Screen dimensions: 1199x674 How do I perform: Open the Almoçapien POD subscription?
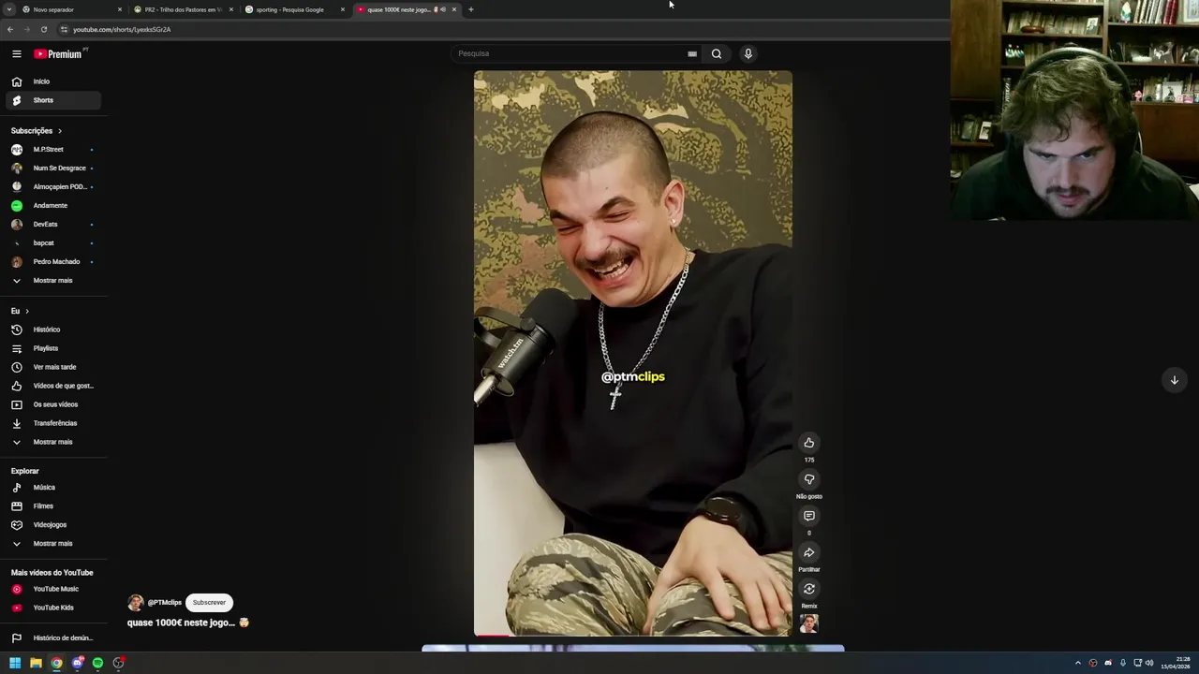click(x=52, y=187)
